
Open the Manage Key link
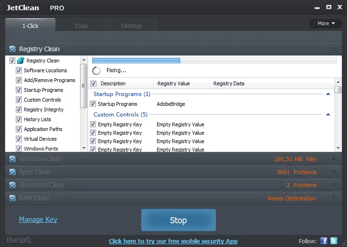[38, 220]
